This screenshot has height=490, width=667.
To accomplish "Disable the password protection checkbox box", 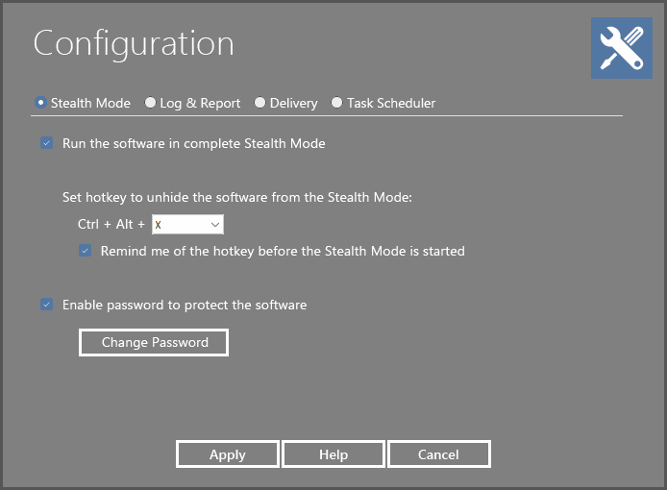I will [47, 305].
